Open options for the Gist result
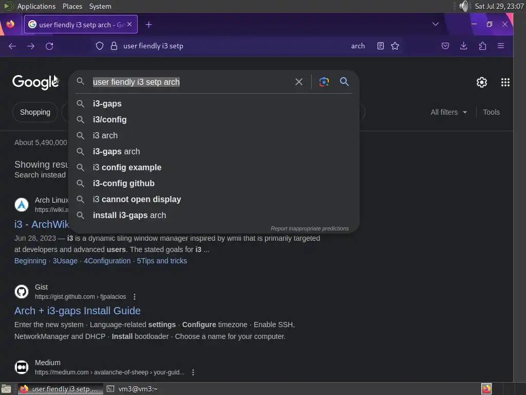526x395 pixels. (135, 297)
